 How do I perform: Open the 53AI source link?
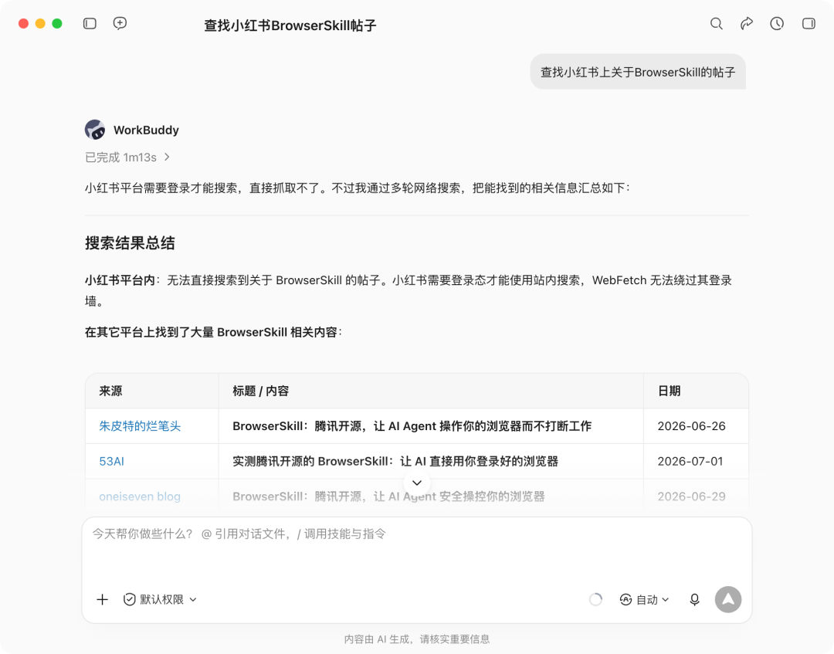pyautogui.click(x=112, y=461)
